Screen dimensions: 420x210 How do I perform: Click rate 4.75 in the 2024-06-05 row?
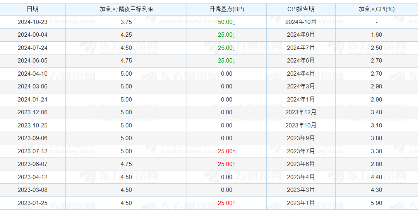click(126, 61)
